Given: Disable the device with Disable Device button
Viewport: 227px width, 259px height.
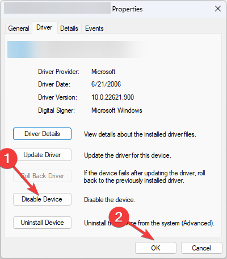Looking at the screenshot, I should click(x=42, y=199).
